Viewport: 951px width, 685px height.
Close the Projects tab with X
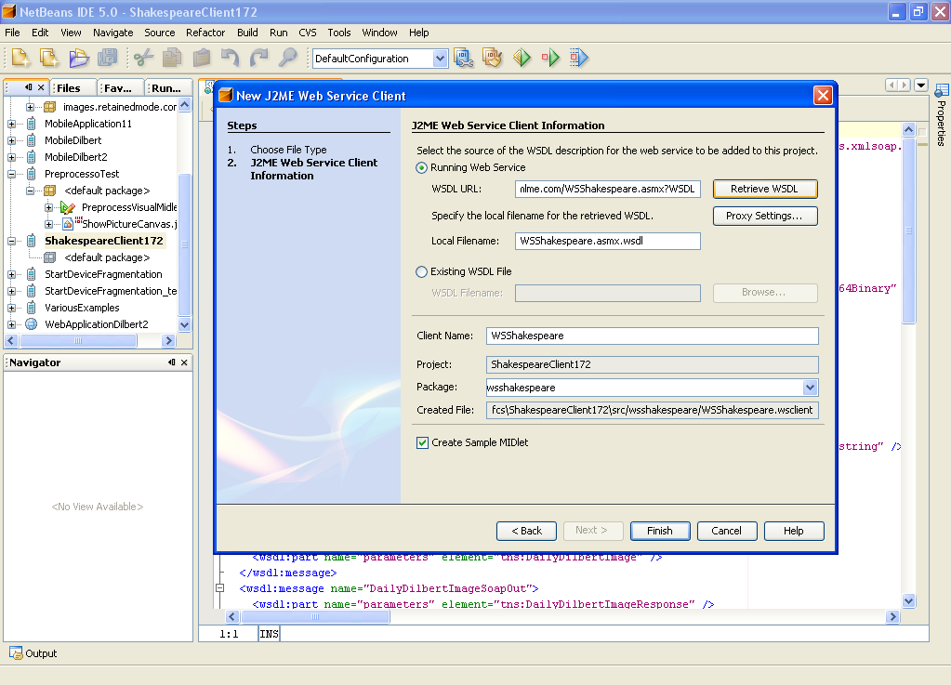[x=41, y=87]
